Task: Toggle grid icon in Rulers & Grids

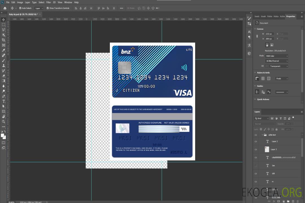Action: pos(263,78)
